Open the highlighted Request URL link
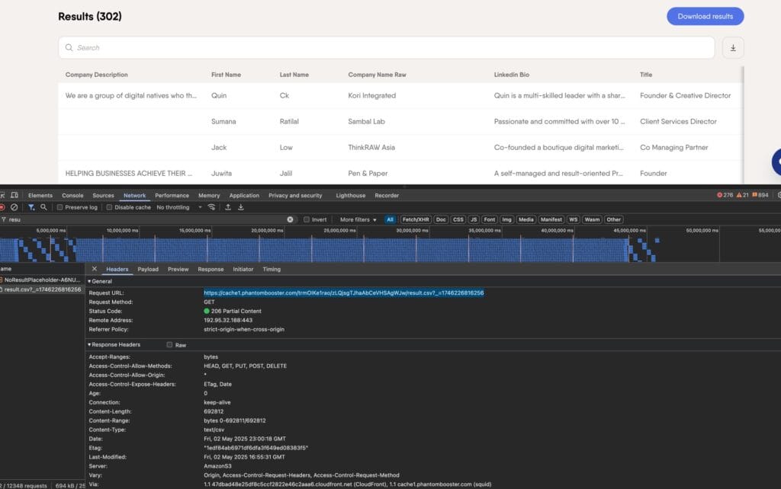Screen dimensions: 781x489 tap(343, 292)
